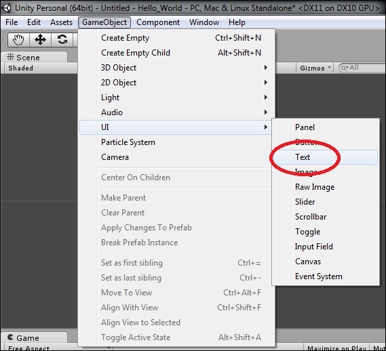Add a UI Slider

(x=326, y=202)
